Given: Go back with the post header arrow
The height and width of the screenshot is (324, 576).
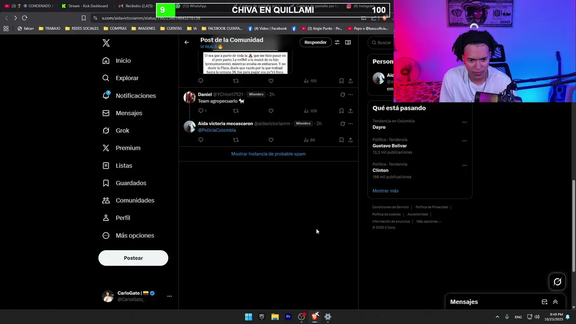Looking at the screenshot, I should coord(187,42).
